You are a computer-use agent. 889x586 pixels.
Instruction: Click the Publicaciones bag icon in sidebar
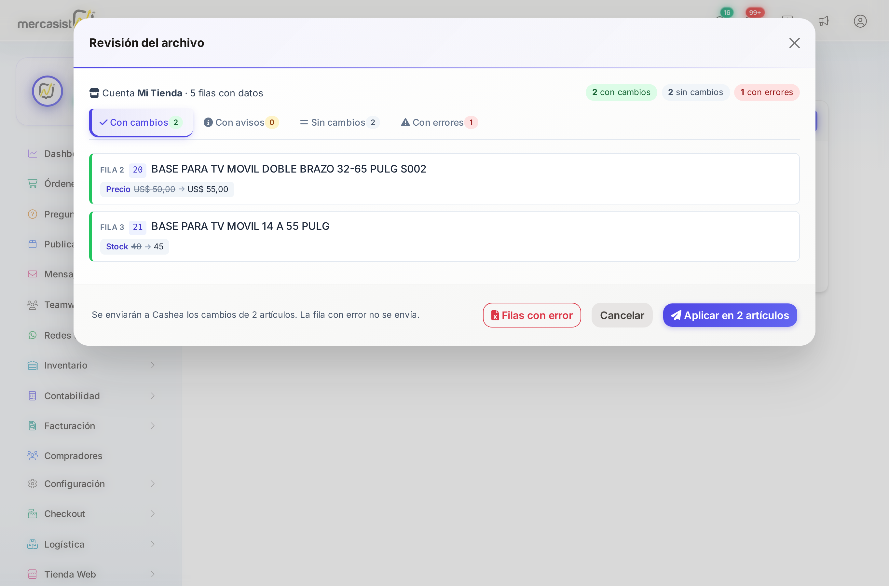pos(33,244)
